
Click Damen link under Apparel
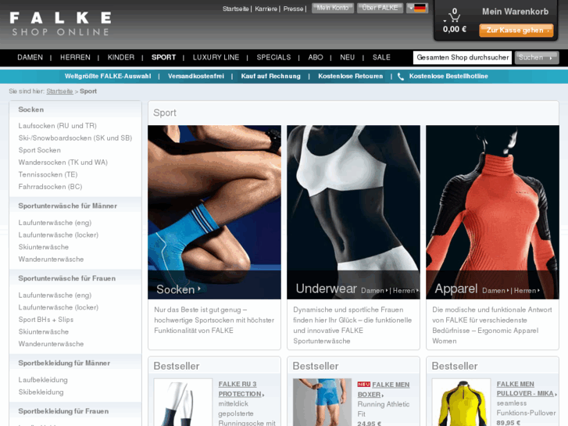[x=495, y=291]
